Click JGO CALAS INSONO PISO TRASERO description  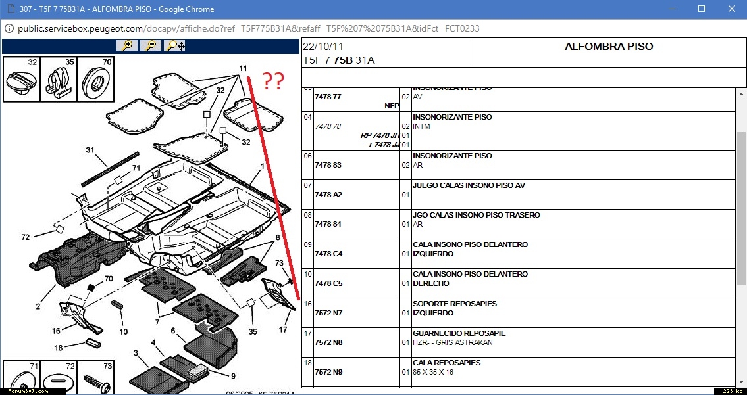coord(477,215)
